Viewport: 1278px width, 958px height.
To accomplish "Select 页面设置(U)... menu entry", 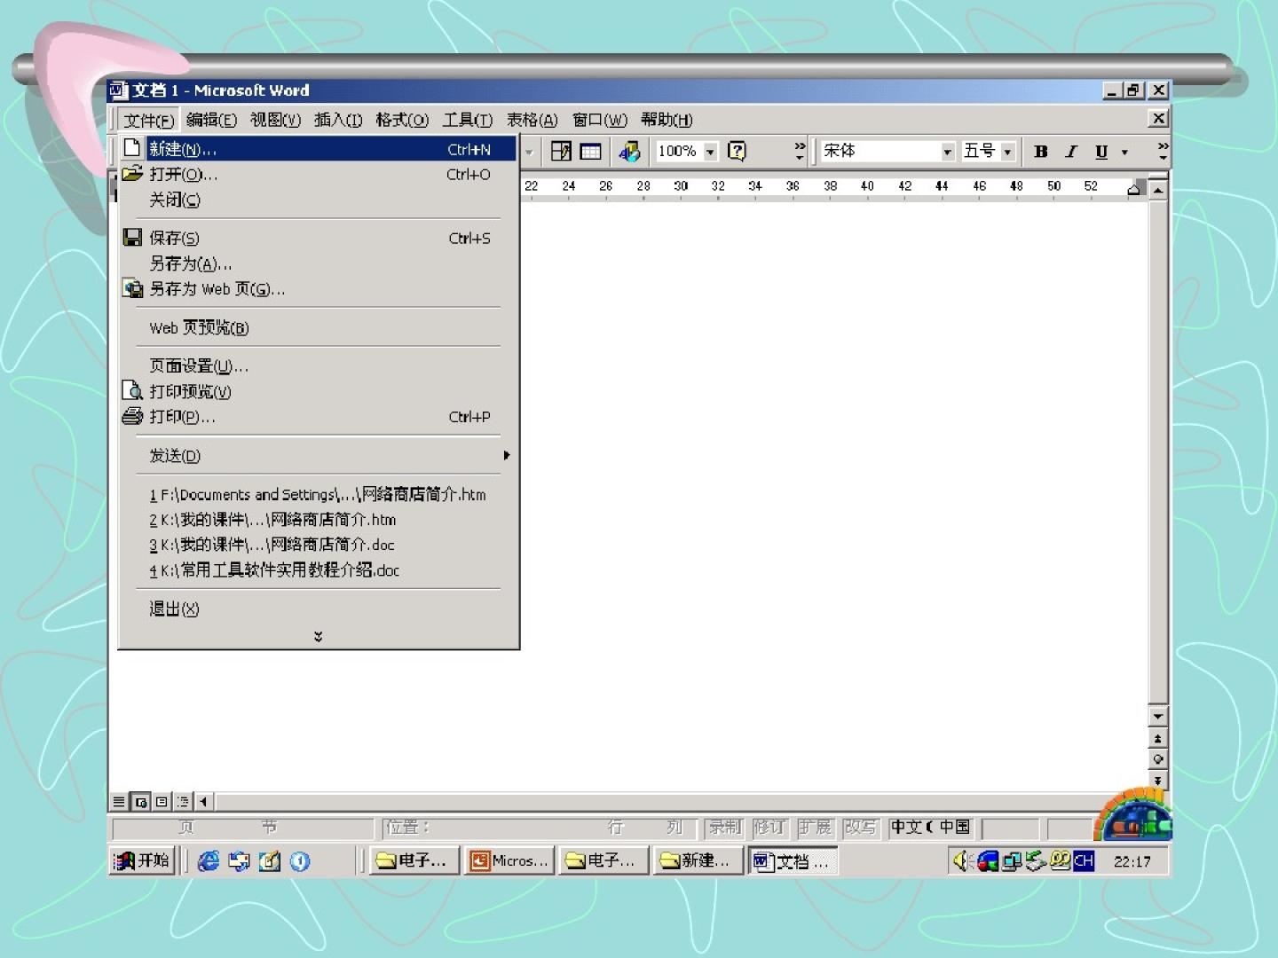I will [x=199, y=366].
